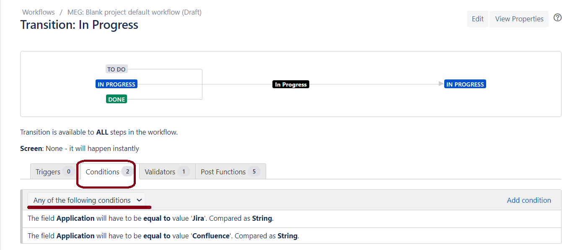Select the TO DO status lozenge in the diagram

coord(116,69)
